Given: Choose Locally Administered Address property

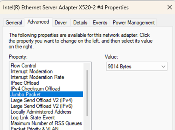Looking at the screenshot, I should [x=41, y=112].
